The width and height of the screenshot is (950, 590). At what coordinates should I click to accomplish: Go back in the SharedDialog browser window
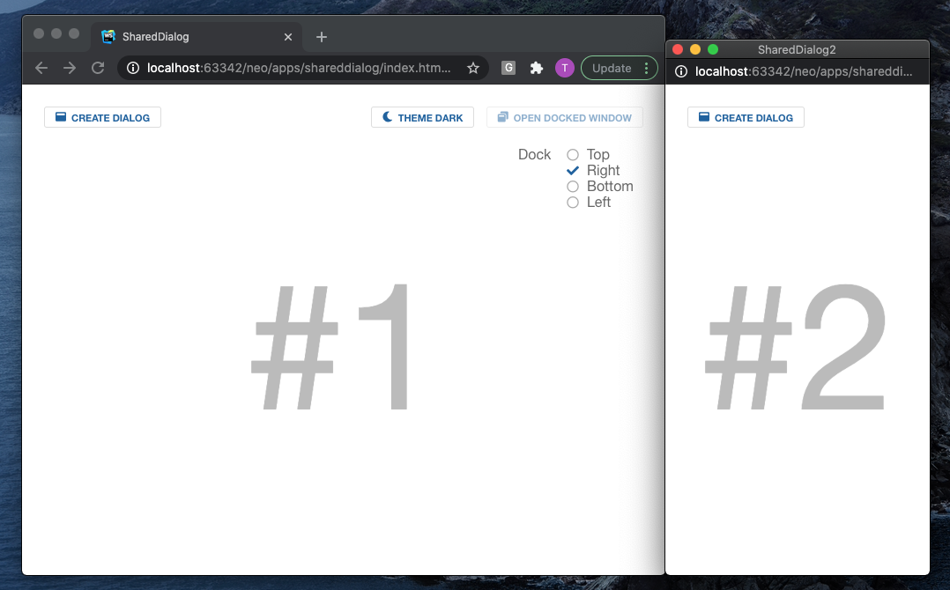tap(41, 68)
